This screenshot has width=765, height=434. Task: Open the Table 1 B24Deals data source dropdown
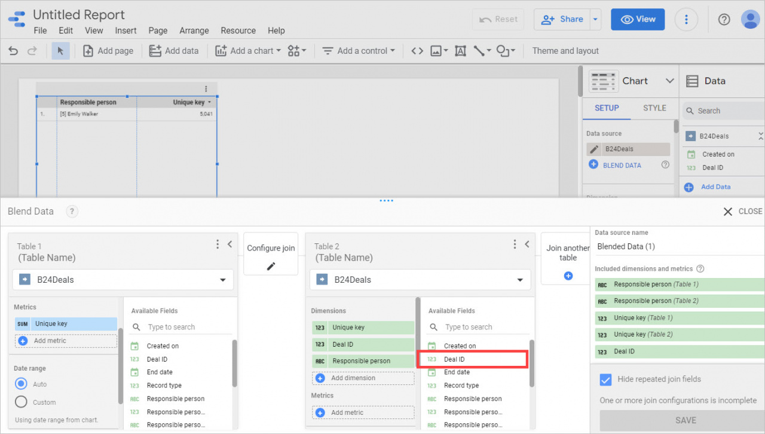pyautogui.click(x=123, y=280)
